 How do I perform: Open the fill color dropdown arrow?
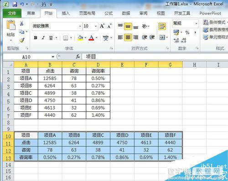(85, 38)
